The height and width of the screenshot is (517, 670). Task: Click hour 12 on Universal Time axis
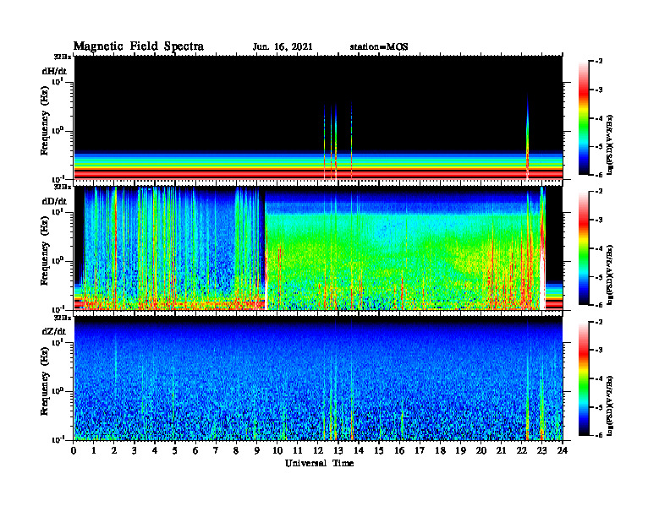[x=318, y=451]
